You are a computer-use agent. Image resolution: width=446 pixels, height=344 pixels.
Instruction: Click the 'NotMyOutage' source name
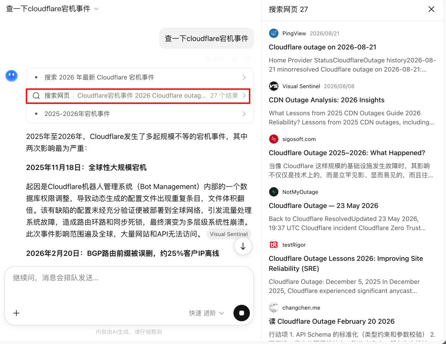[300, 192]
